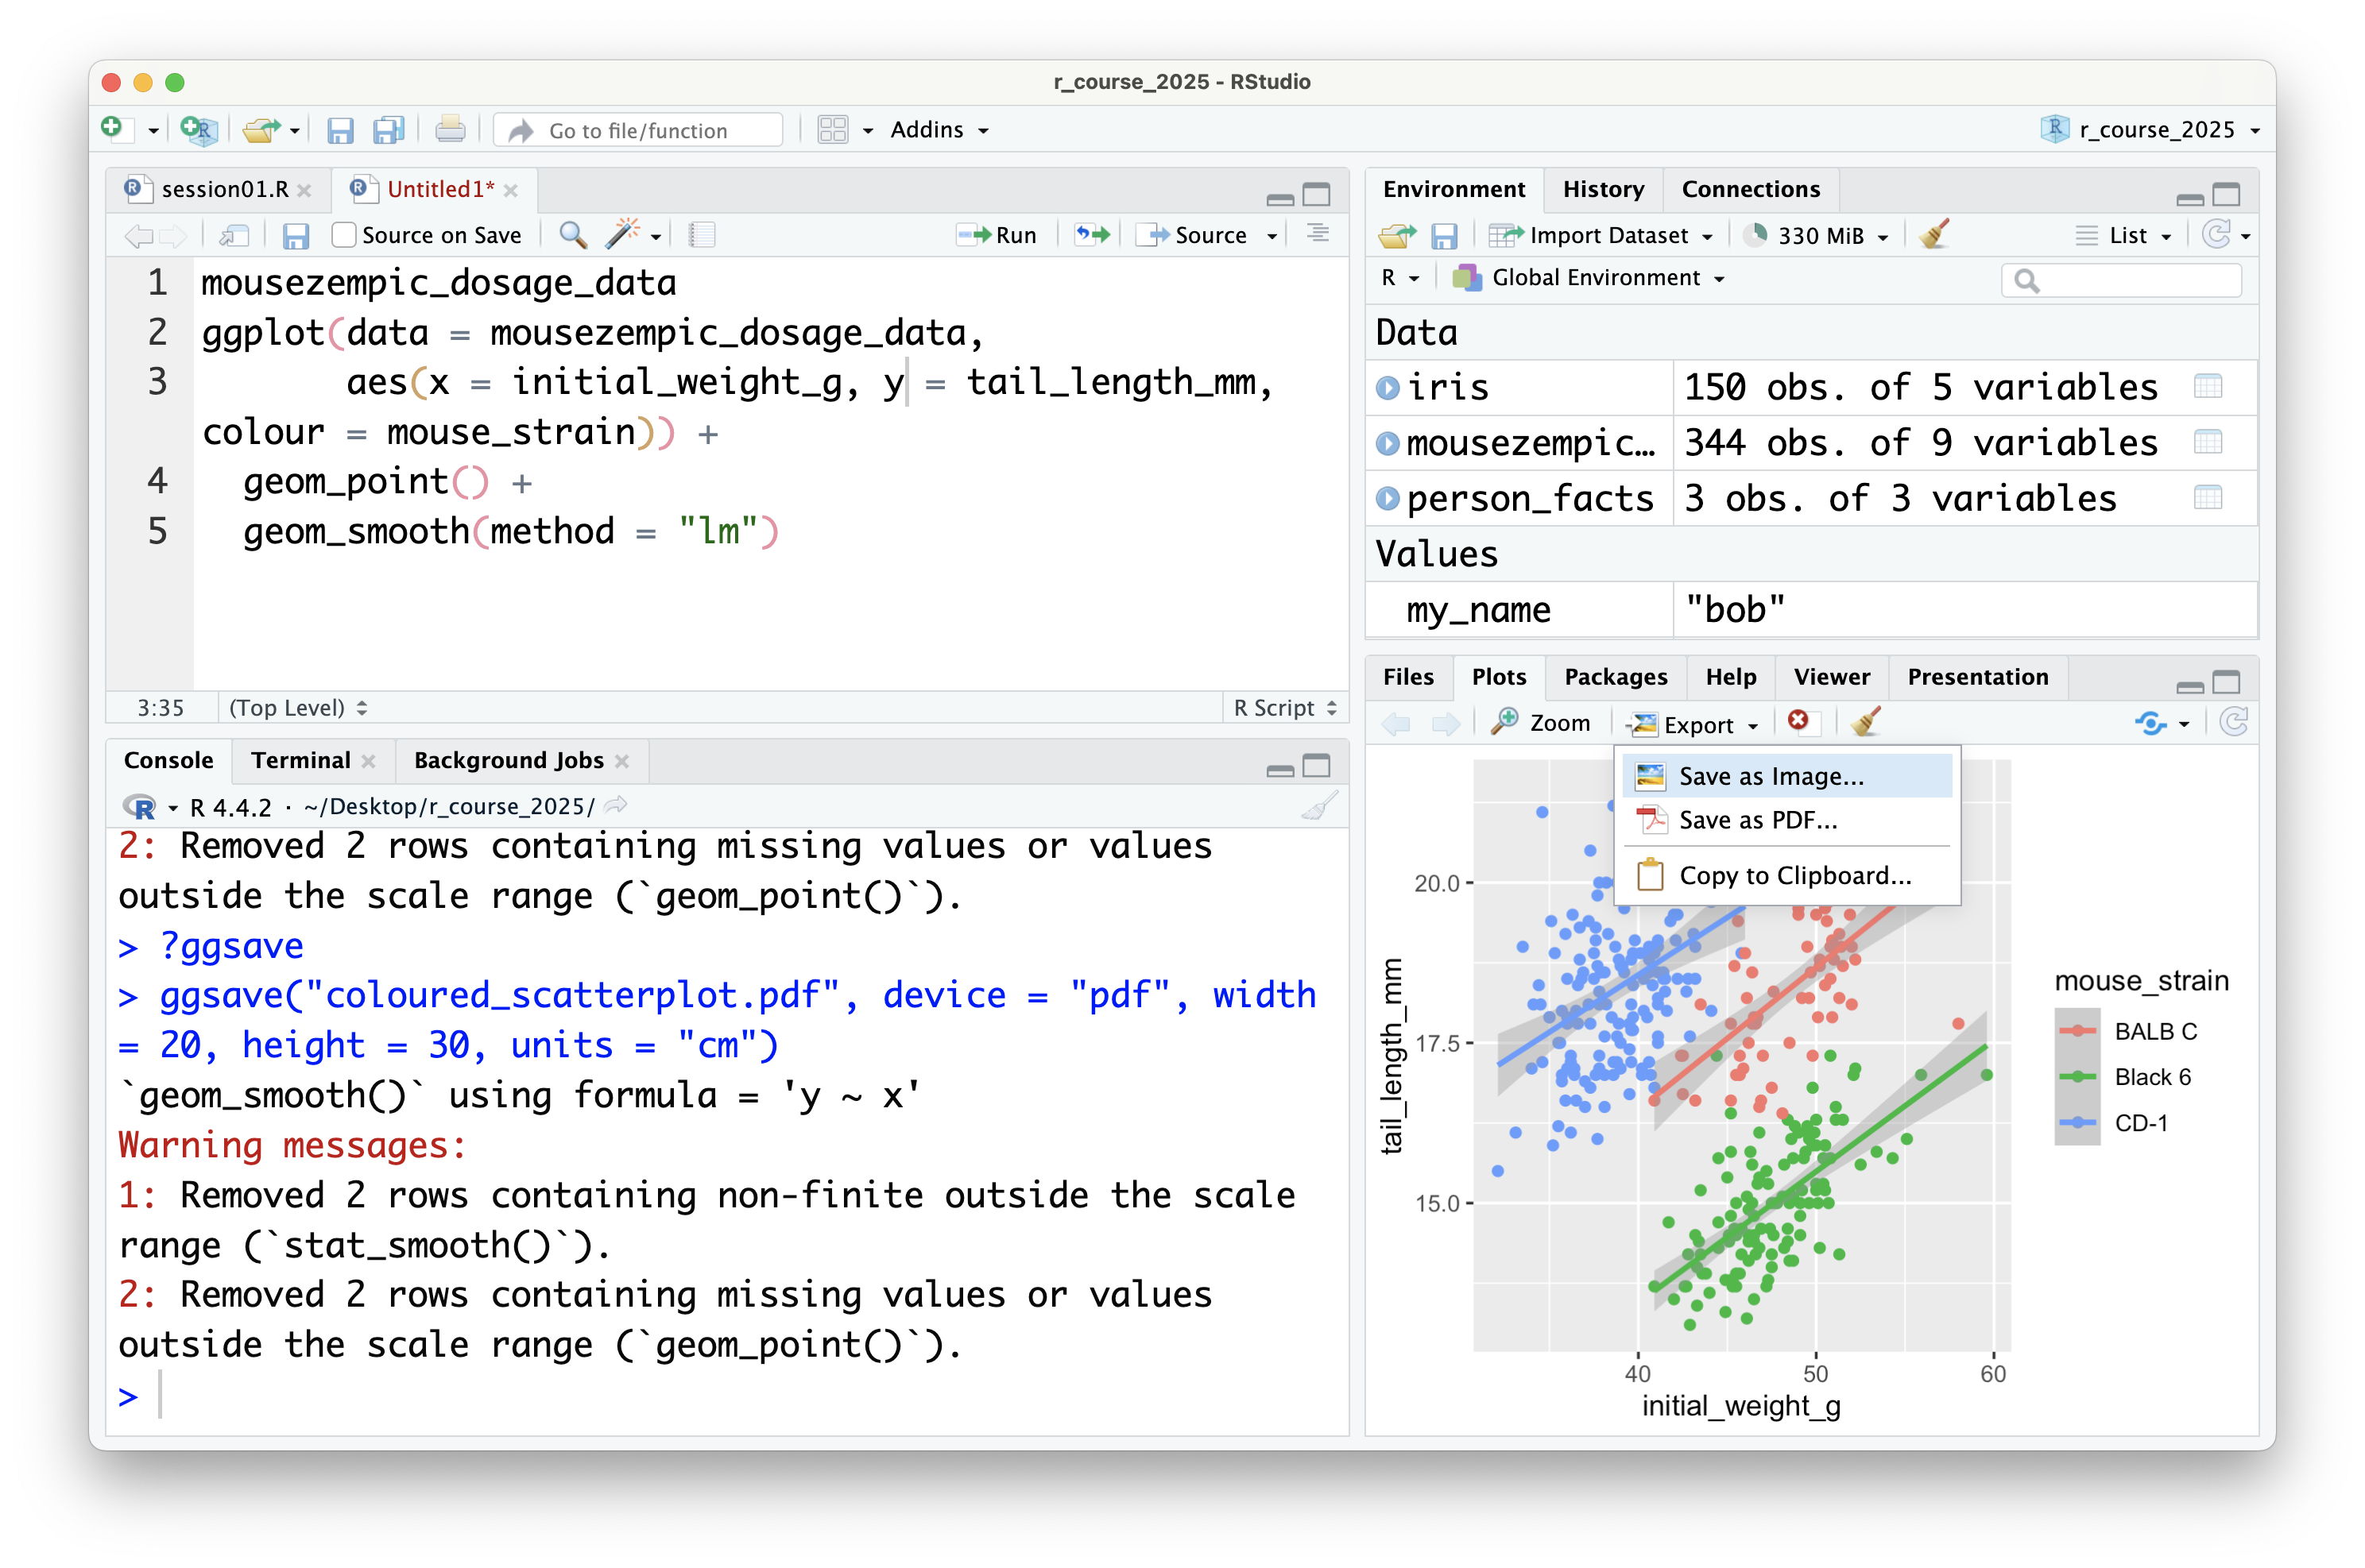Click the Compile Report notebook icon
Viewport: 2365px width, 1568px height.
[703, 235]
